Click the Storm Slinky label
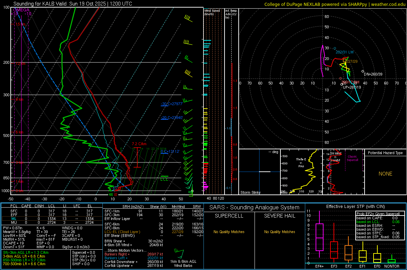407x270 pixels. (x=250, y=192)
